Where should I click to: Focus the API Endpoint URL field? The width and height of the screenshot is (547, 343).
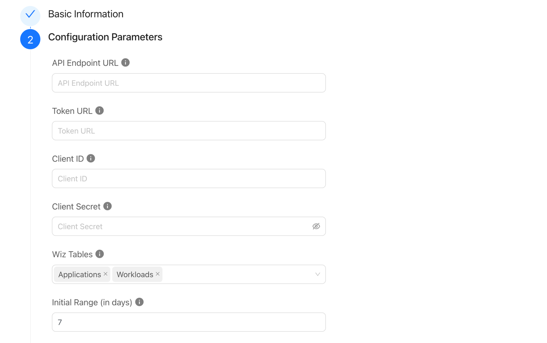click(189, 83)
